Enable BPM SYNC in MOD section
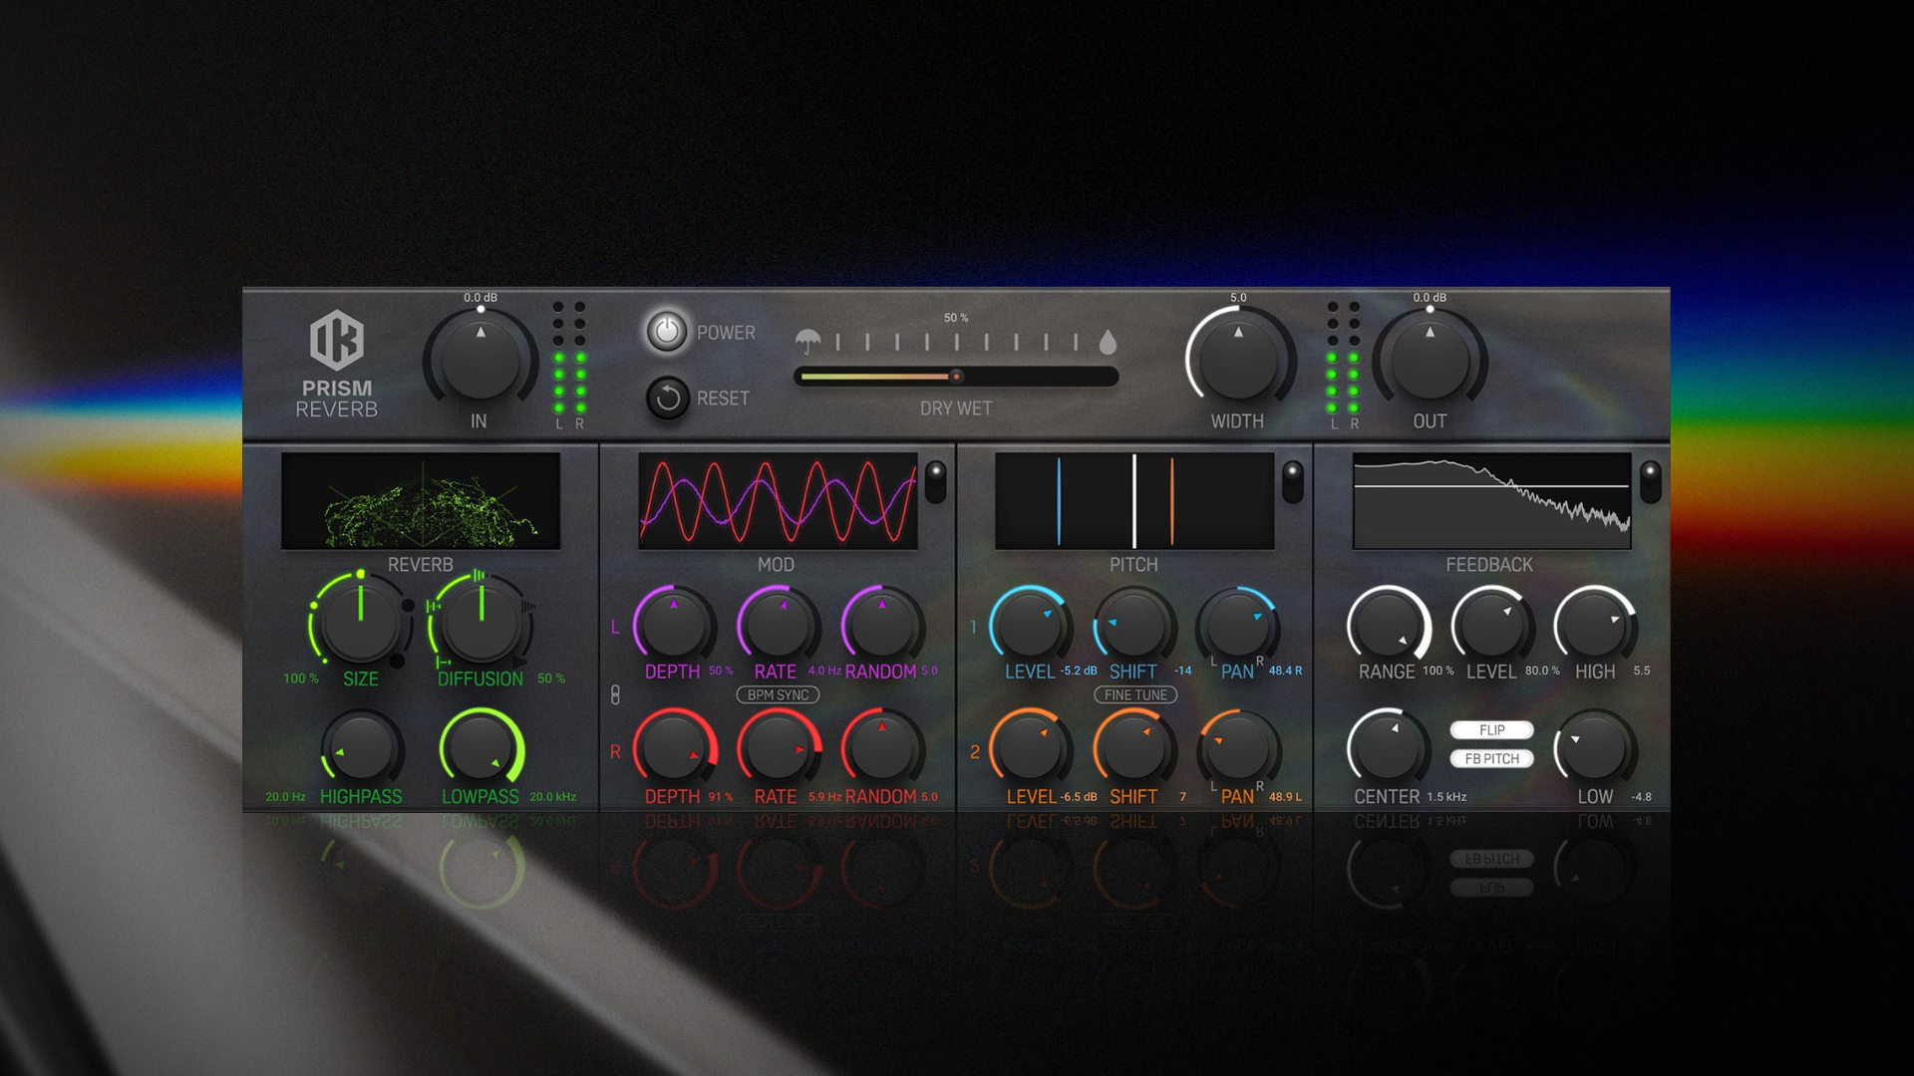1914x1076 pixels. (778, 695)
